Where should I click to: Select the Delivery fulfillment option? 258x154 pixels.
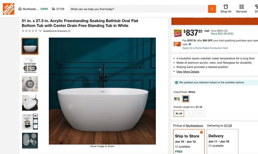pos(223,141)
